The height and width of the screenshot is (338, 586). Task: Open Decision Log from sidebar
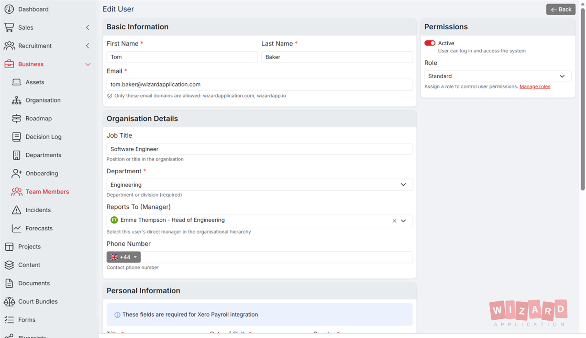(43, 137)
